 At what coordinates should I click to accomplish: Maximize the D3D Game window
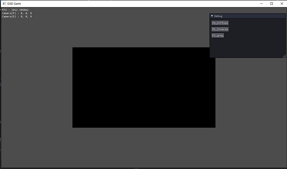pos(272,4)
